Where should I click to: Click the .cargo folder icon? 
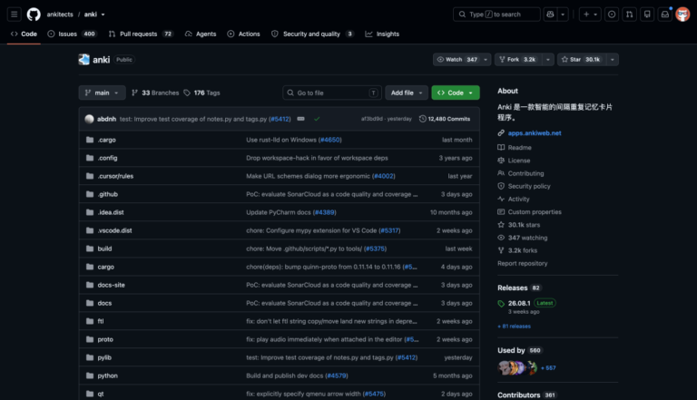pyautogui.click(x=90, y=140)
